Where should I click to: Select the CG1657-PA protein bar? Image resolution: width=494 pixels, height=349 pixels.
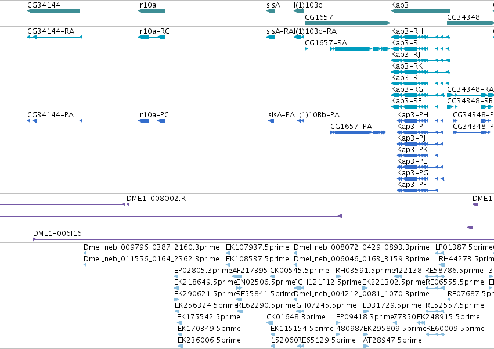pyautogui.click(x=358, y=132)
